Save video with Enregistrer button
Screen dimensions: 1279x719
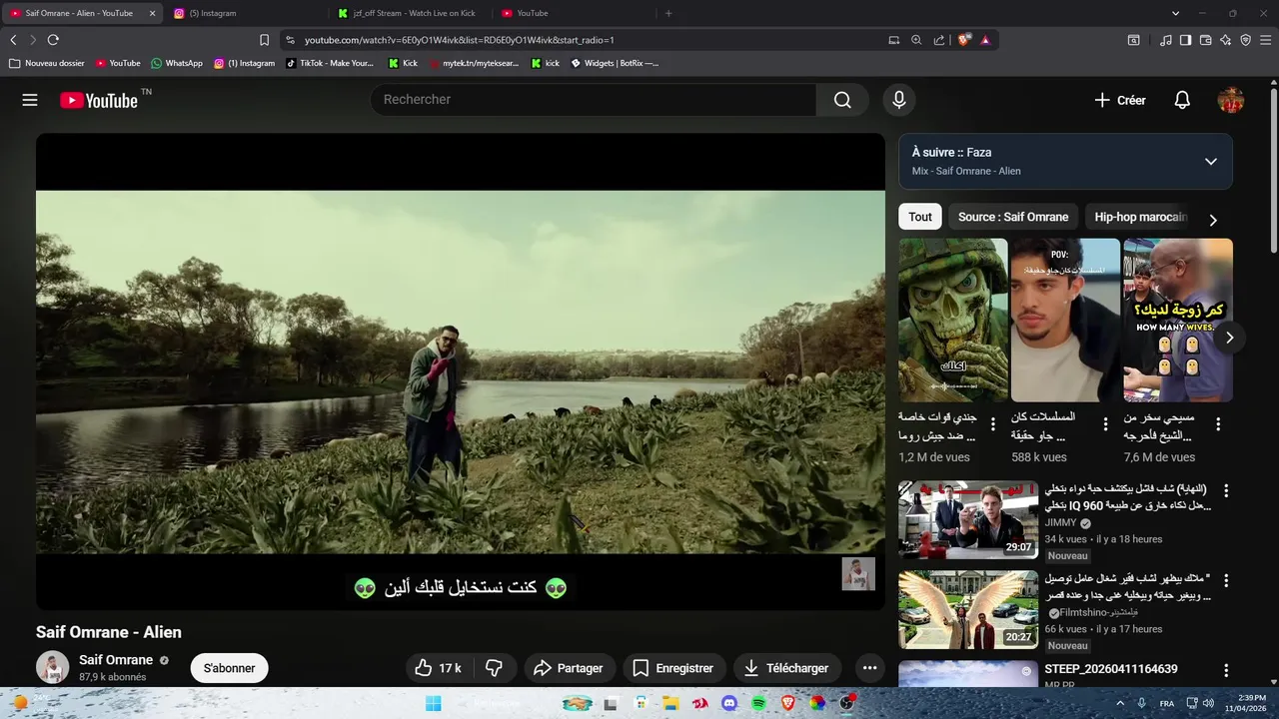coord(674,668)
